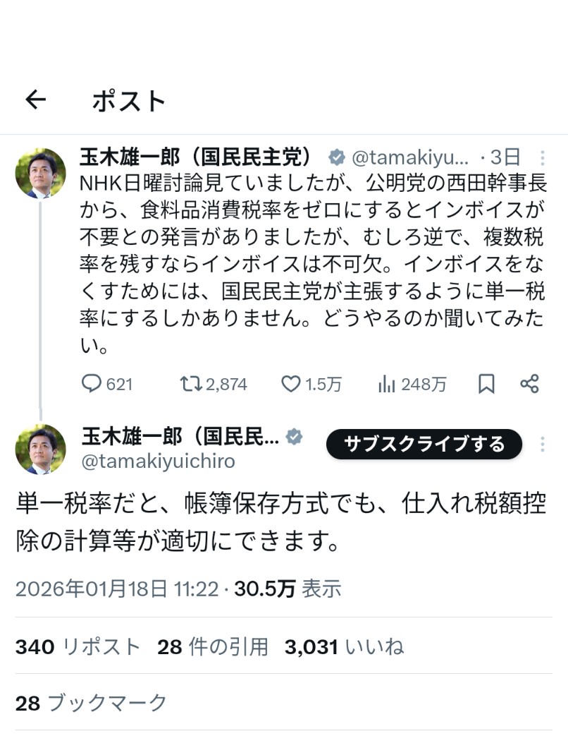Tap the @tamakiyuichiro handle link
The height and width of the screenshot is (748, 568).
tap(159, 462)
